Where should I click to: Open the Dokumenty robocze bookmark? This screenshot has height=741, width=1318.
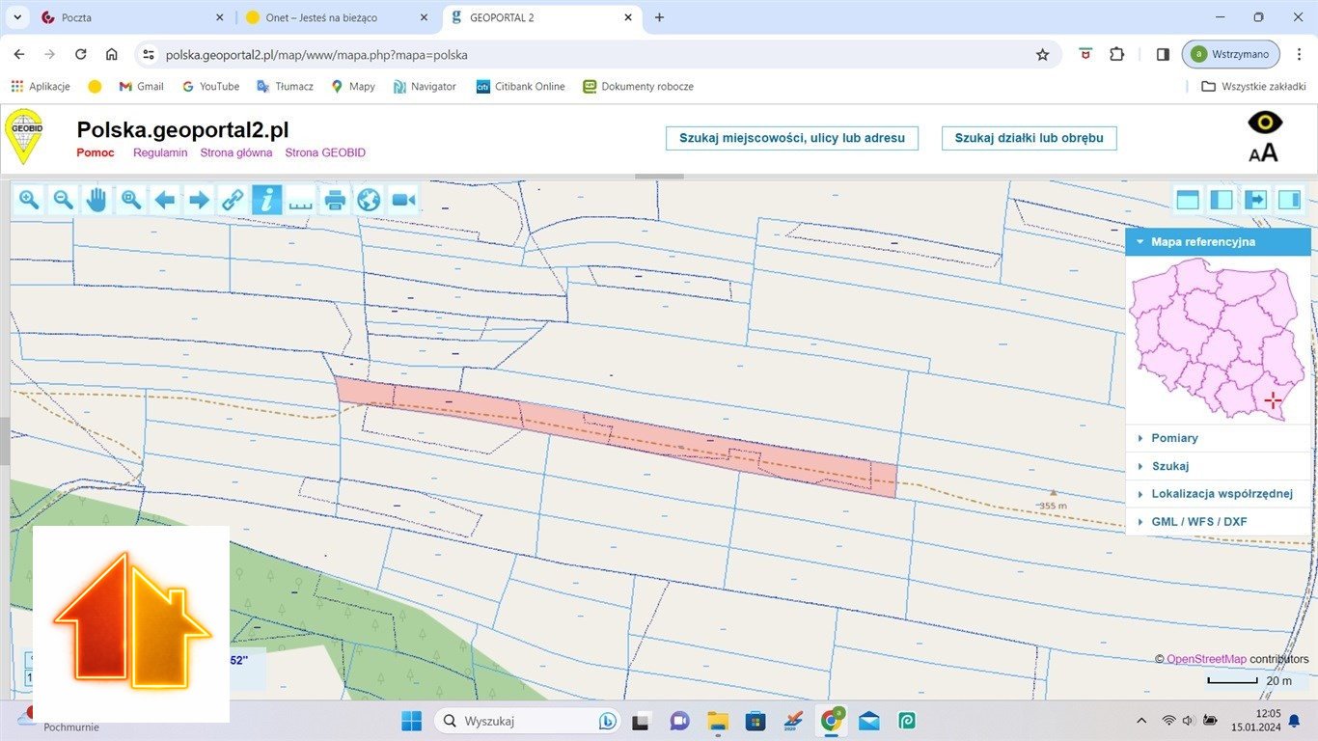638,86
